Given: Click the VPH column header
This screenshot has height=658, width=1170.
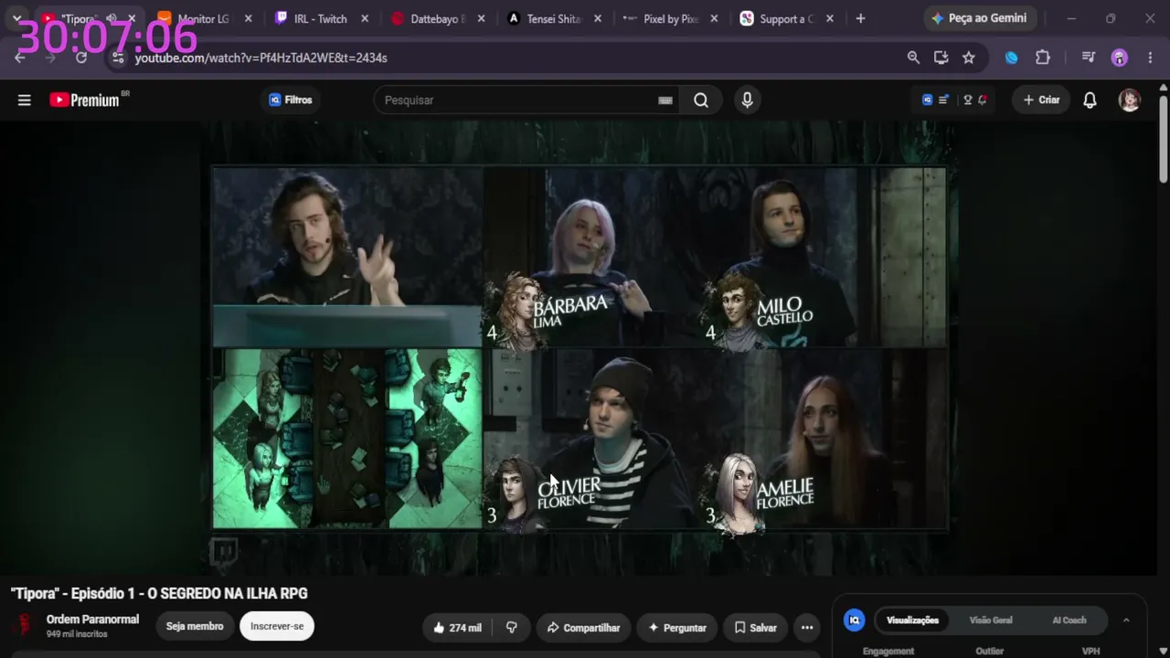Looking at the screenshot, I should click(x=1090, y=652).
